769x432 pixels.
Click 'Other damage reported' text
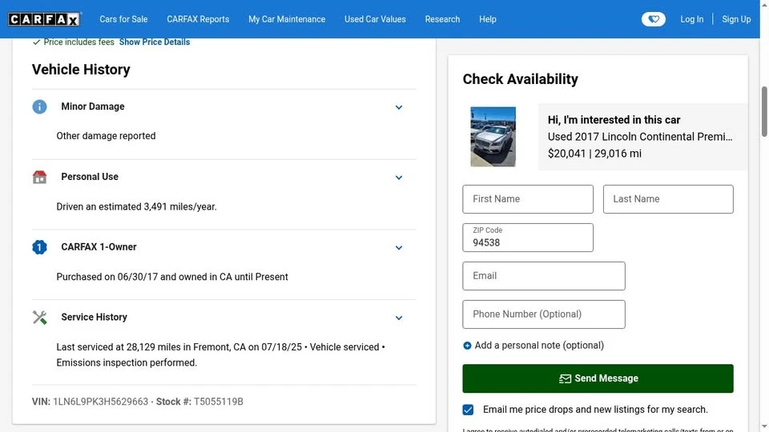(x=106, y=136)
